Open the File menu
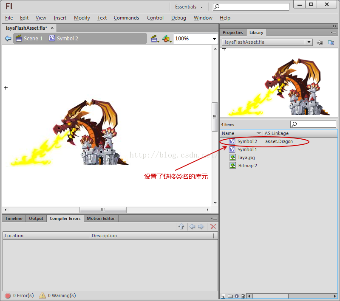Image resolution: width=340 pixels, height=301 pixels. (x=9, y=18)
